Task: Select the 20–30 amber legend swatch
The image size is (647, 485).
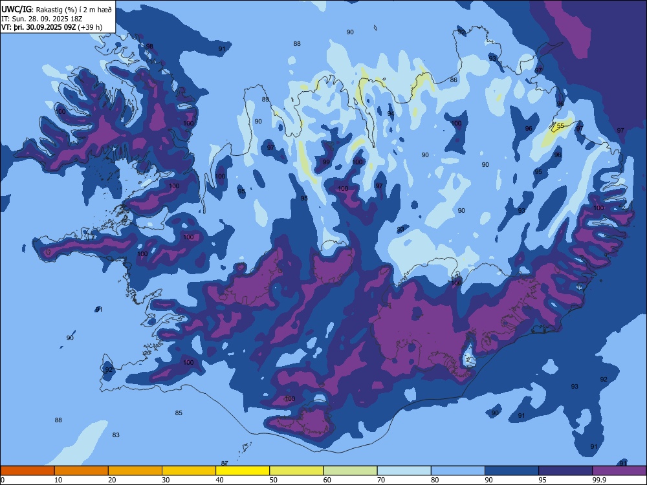Action: coord(135,471)
